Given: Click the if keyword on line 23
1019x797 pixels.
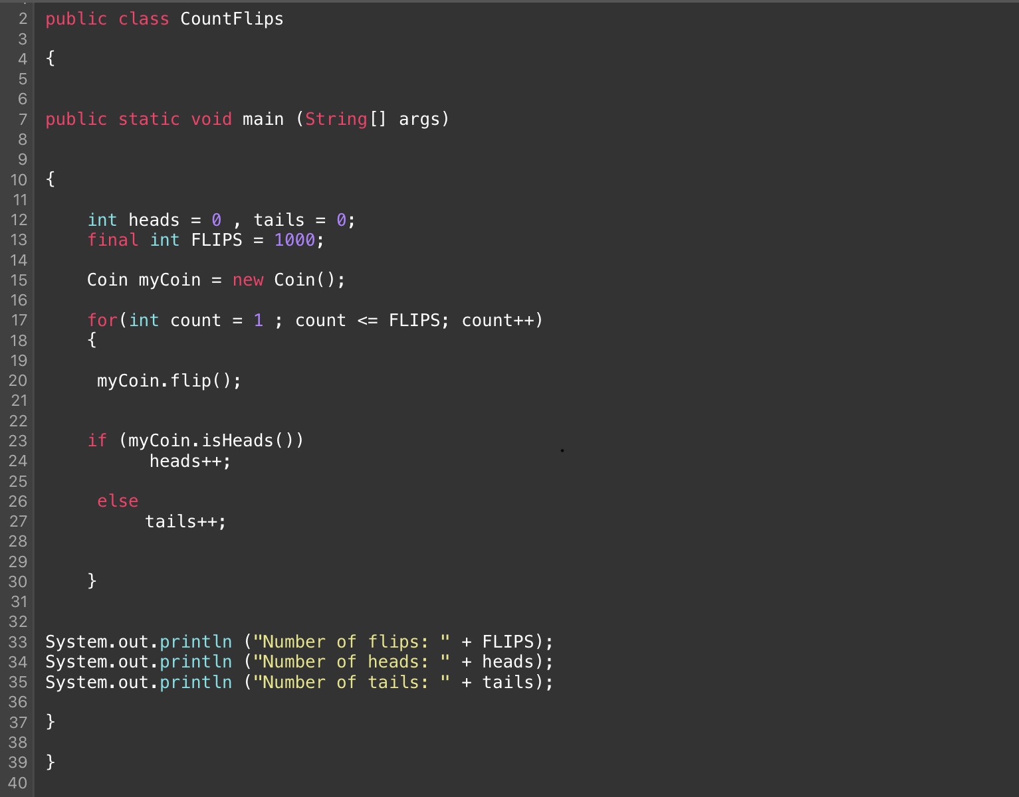Looking at the screenshot, I should [x=97, y=441].
